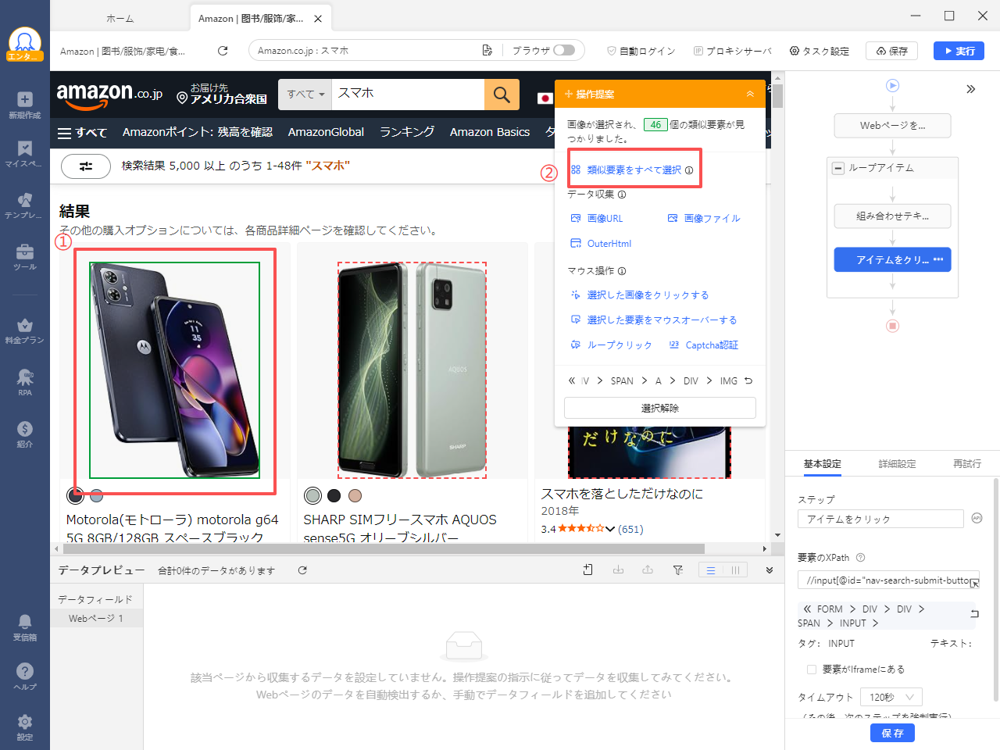Toggle the ブラウザ switch in address bar
Viewport: 1000px width, 750px height.
[566, 49]
